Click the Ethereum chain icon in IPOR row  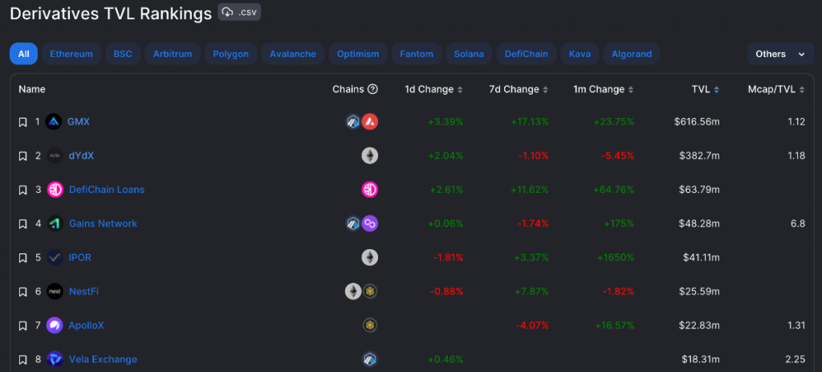coord(369,258)
